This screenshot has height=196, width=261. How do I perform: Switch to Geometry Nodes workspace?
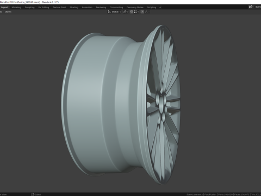tap(135, 8)
